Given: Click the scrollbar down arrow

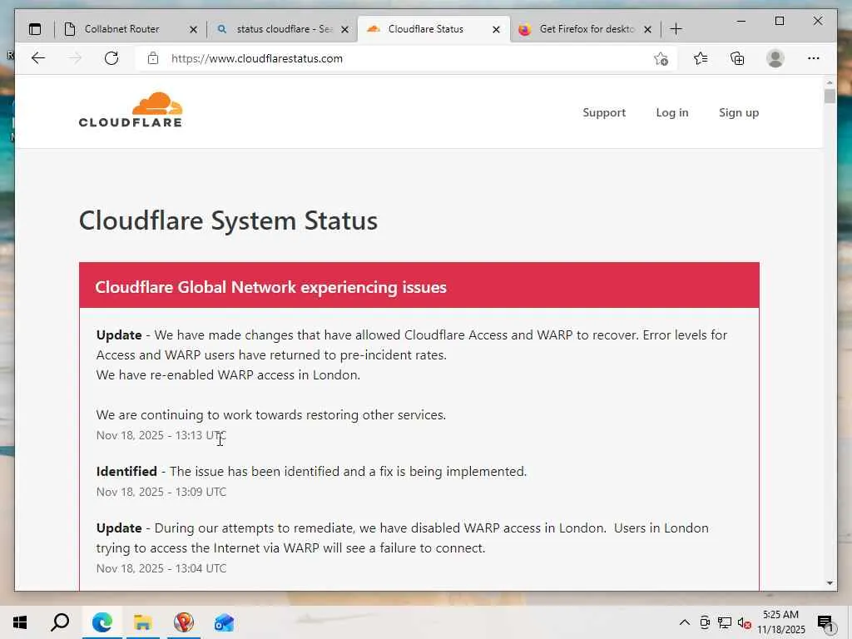Looking at the screenshot, I should click(830, 583).
